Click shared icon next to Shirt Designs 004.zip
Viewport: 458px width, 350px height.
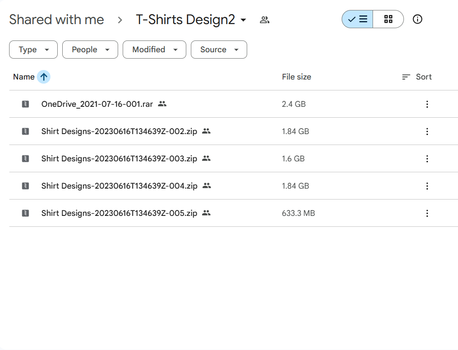(206, 185)
